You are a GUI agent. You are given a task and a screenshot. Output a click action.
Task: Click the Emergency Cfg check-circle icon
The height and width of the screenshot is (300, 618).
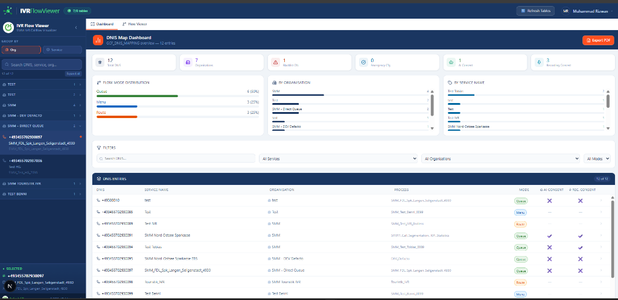click(364, 62)
